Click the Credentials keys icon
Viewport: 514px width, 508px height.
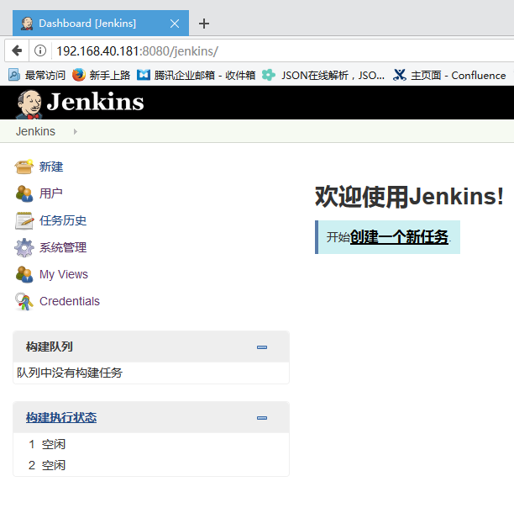click(x=24, y=301)
